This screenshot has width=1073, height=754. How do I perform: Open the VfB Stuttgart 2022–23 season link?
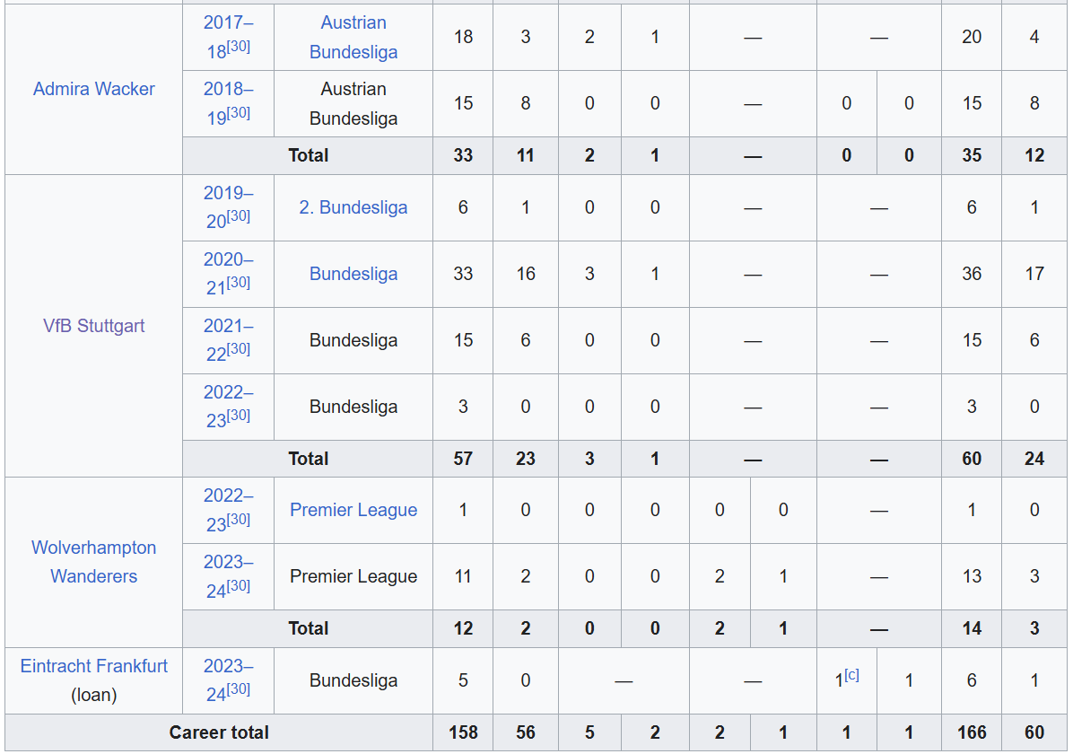click(229, 407)
